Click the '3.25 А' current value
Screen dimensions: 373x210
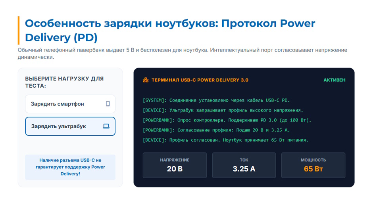244,169
